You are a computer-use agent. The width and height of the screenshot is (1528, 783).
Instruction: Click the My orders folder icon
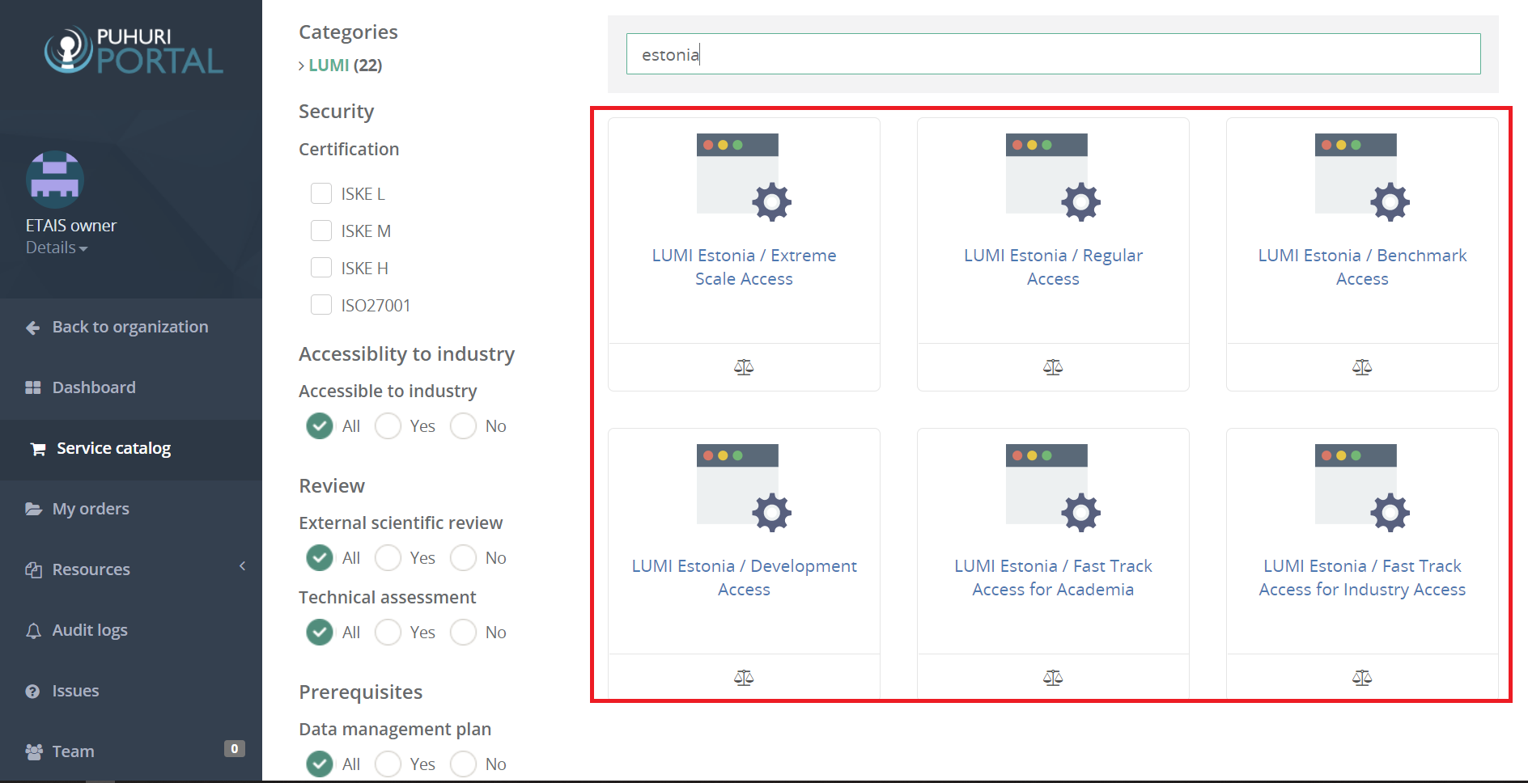tap(33, 510)
